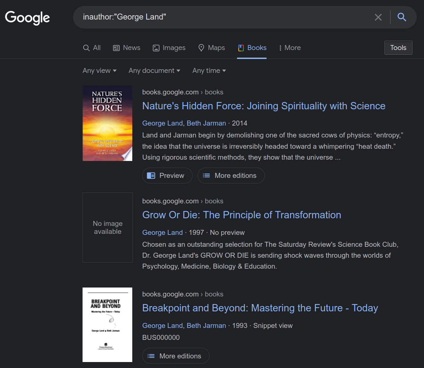
Task: Click the Tools button
Action: pyautogui.click(x=398, y=48)
